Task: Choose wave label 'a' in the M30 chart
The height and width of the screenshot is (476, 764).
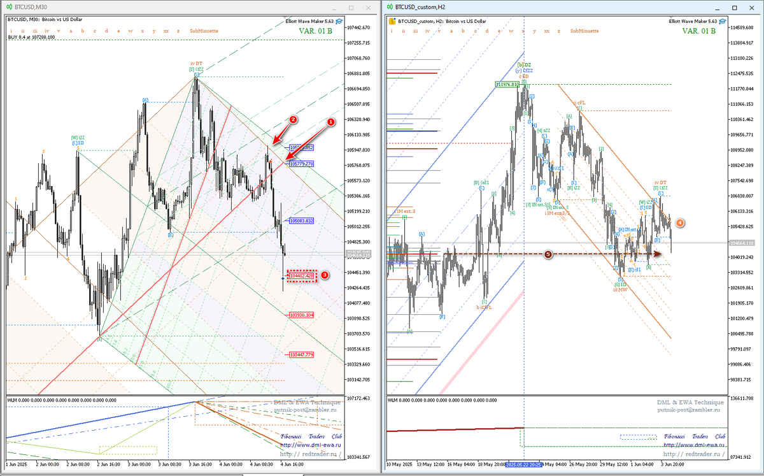Action: click(71, 31)
